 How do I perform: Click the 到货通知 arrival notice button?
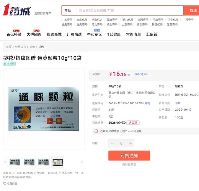[x=129, y=155]
